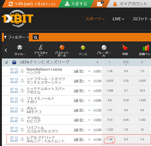The image size is (151, 146).
Task: Open +1126 more markets link
Action: pos(97,81)
